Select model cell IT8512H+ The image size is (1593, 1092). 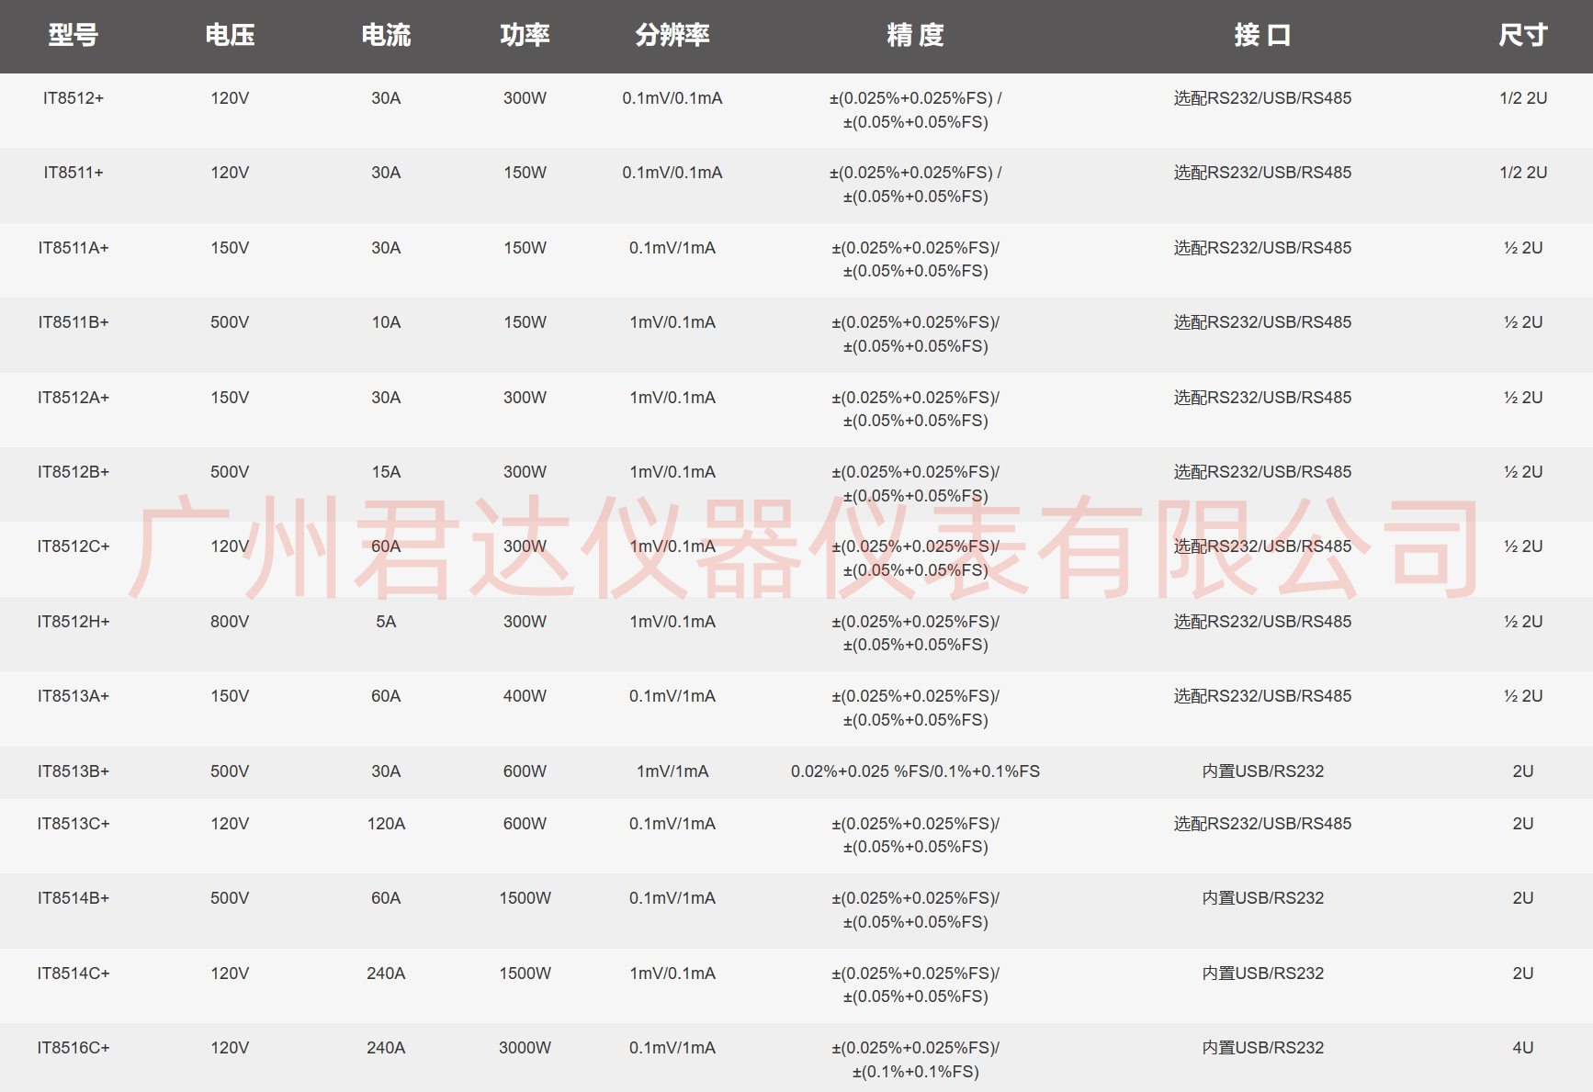(73, 622)
